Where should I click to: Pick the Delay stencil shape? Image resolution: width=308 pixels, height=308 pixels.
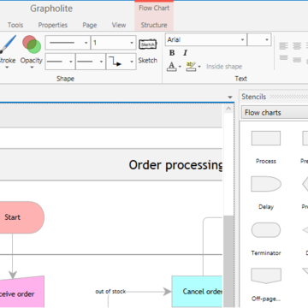[x=266, y=184]
